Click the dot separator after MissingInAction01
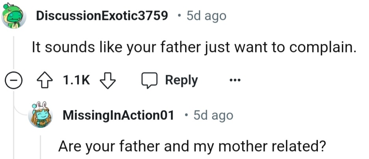 [186, 116]
